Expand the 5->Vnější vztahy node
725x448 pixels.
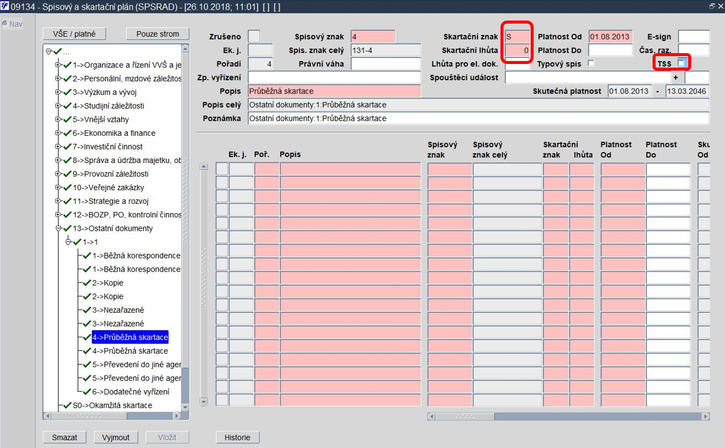58,120
